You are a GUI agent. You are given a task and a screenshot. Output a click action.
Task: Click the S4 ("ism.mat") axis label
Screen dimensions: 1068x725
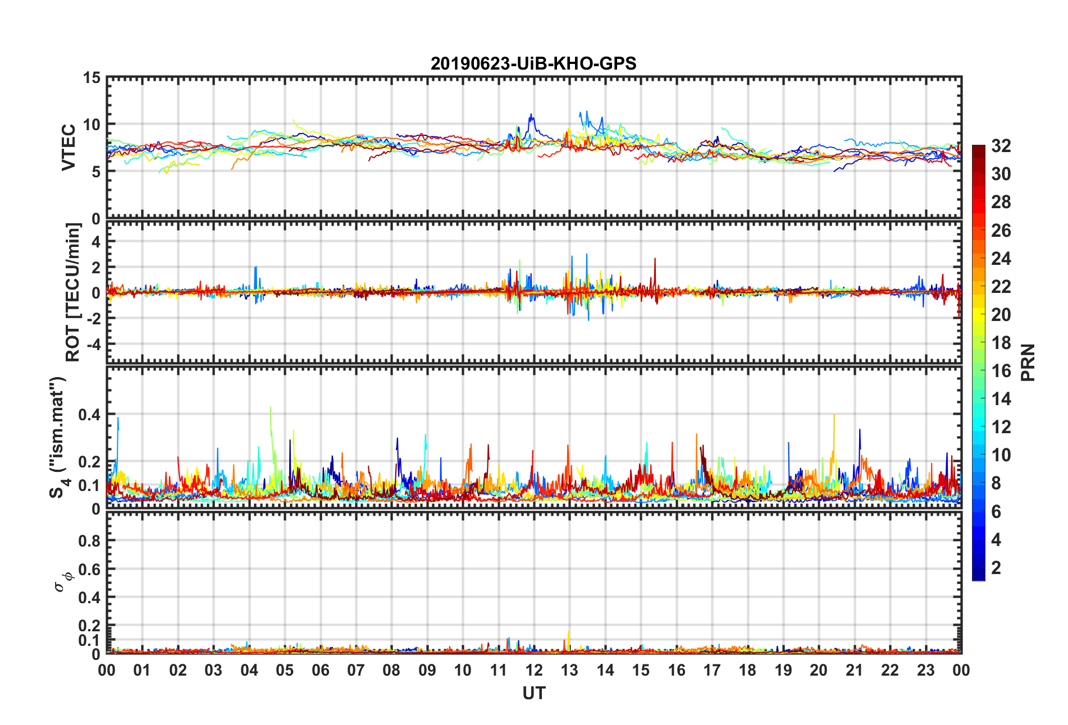[57, 438]
